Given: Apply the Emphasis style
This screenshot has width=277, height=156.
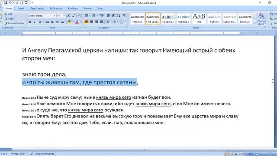Looking at the screenshot, I should [x=245, y=19].
